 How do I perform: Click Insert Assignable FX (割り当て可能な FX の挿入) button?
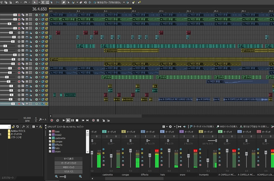tap(254, 127)
